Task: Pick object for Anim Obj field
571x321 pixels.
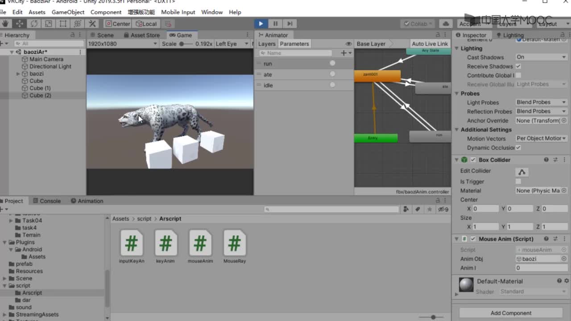Action: point(564,259)
